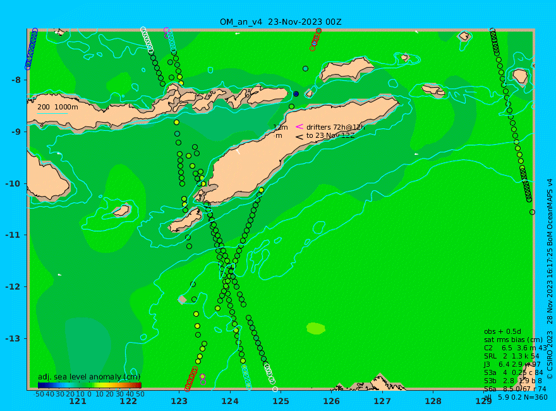Pick the dark blue end of the colorbar
Viewport: 556px width, 411px height.
click(40, 385)
